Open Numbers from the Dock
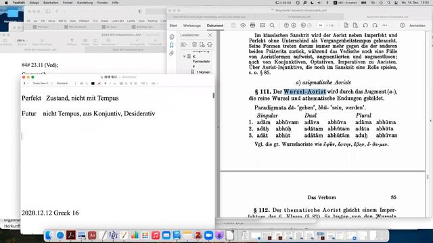This screenshot has width=433, height=243. [x=135, y=236]
